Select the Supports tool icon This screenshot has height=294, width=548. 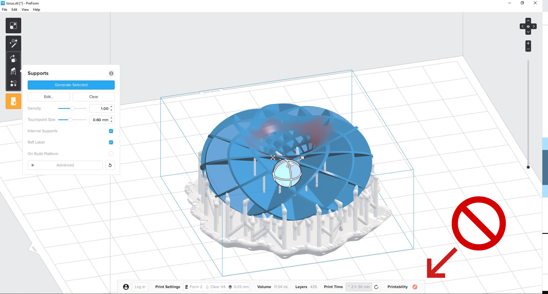pyautogui.click(x=13, y=71)
